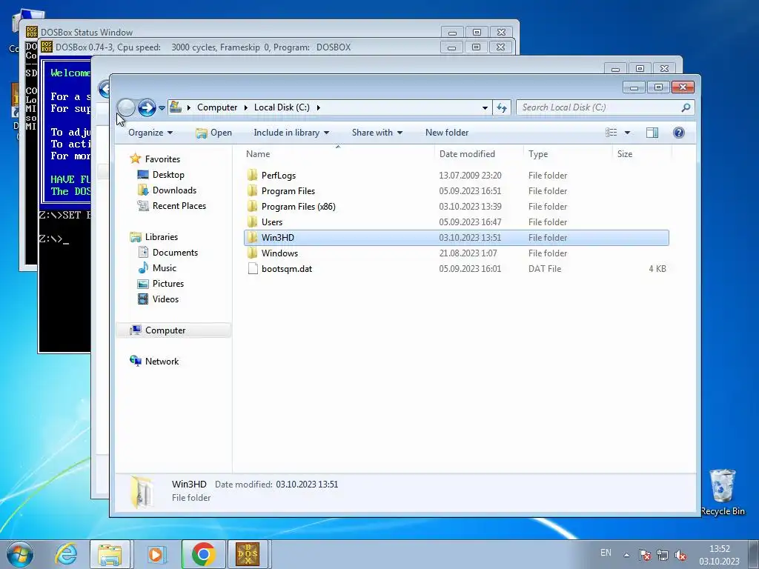Image resolution: width=759 pixels, height=569 pixels.
Task: Open Recycle Bin on desktop
Action: point(722,492)
